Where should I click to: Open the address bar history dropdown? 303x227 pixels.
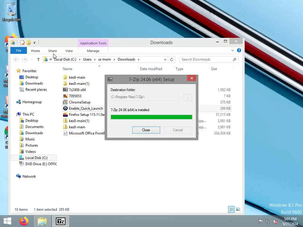click(165, 60)
